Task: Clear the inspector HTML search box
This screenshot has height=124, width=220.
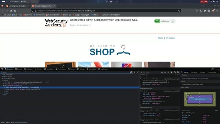Action: click(x=131, y=72)
